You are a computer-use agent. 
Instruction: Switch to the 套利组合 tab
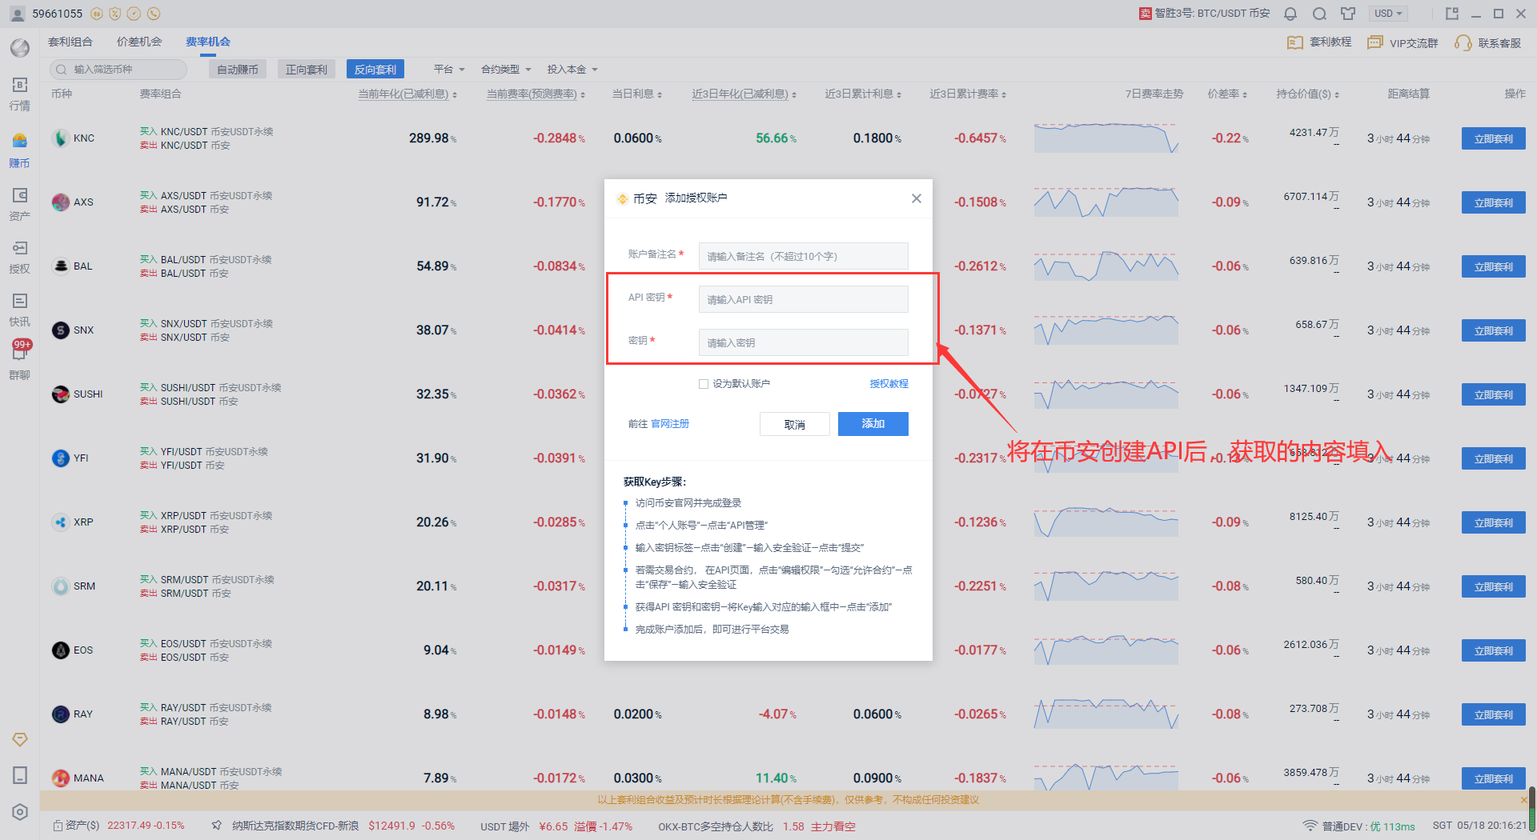point(70,42)
